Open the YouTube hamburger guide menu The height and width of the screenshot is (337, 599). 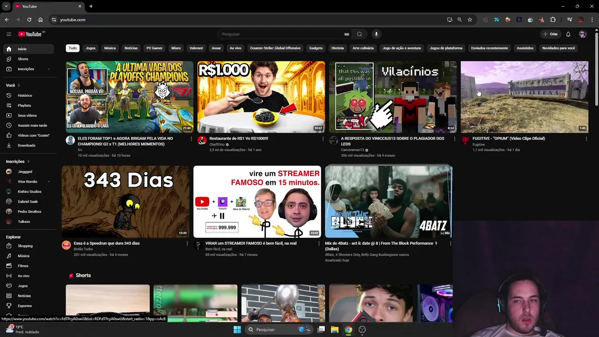tap(8, 34)
